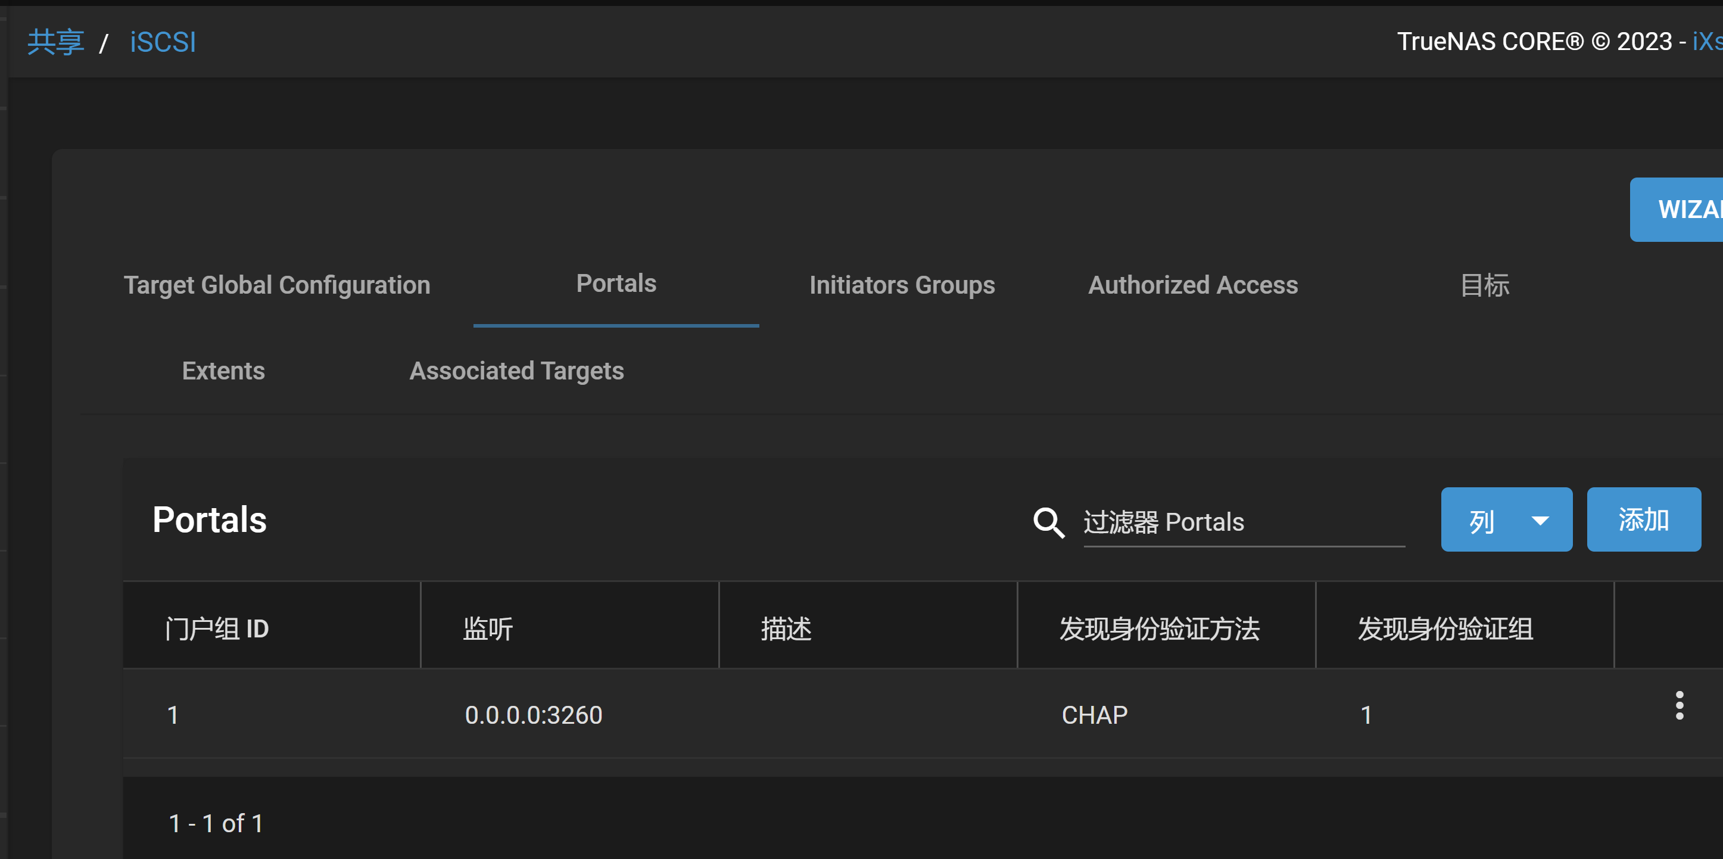Switch to Target Global Configuration tab
The height and width of the screenshot is (859, 1723).
click(277, 285)
